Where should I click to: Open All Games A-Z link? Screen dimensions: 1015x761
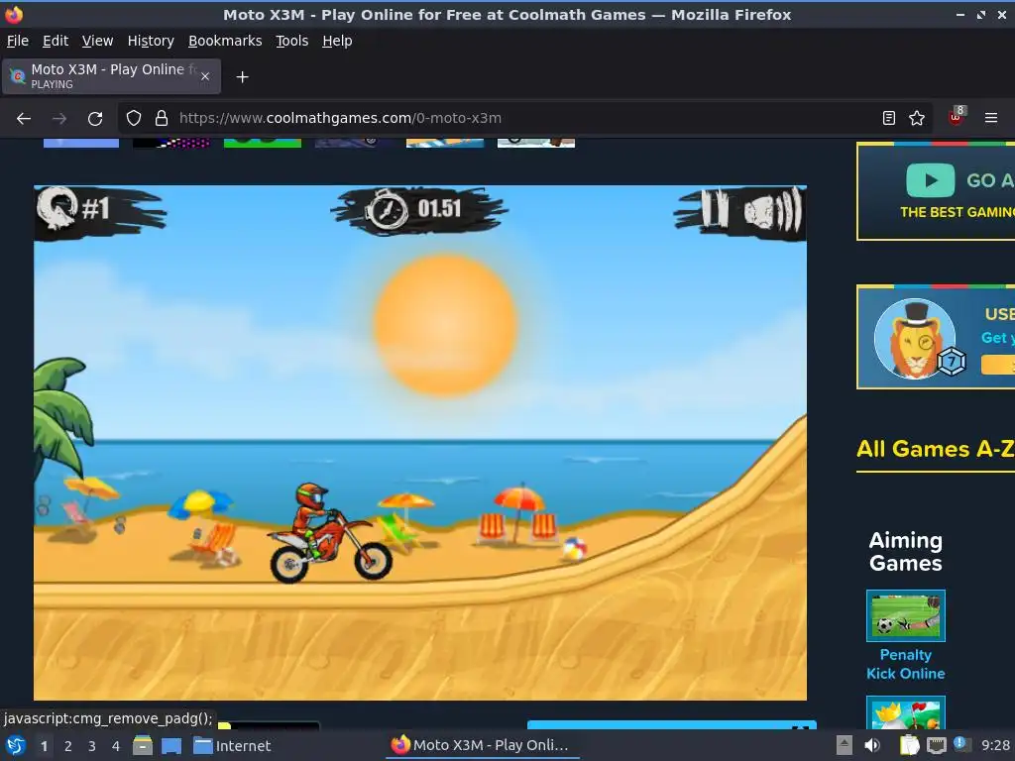point(935,449)
